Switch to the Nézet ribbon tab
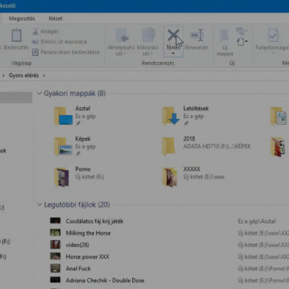Screen dimensions: 289x289 (56, 19)
